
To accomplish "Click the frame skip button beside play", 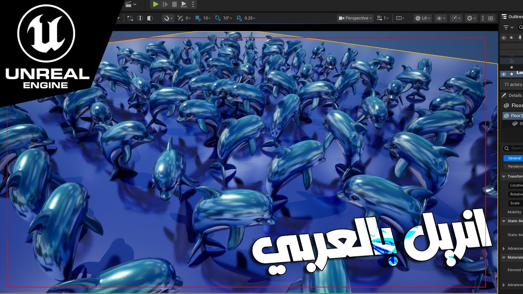I will tap(165, 4).
